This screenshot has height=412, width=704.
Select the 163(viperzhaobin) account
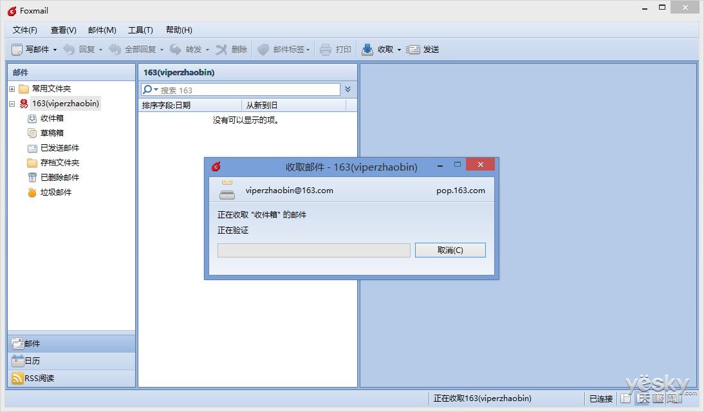(x=66, y=104)
